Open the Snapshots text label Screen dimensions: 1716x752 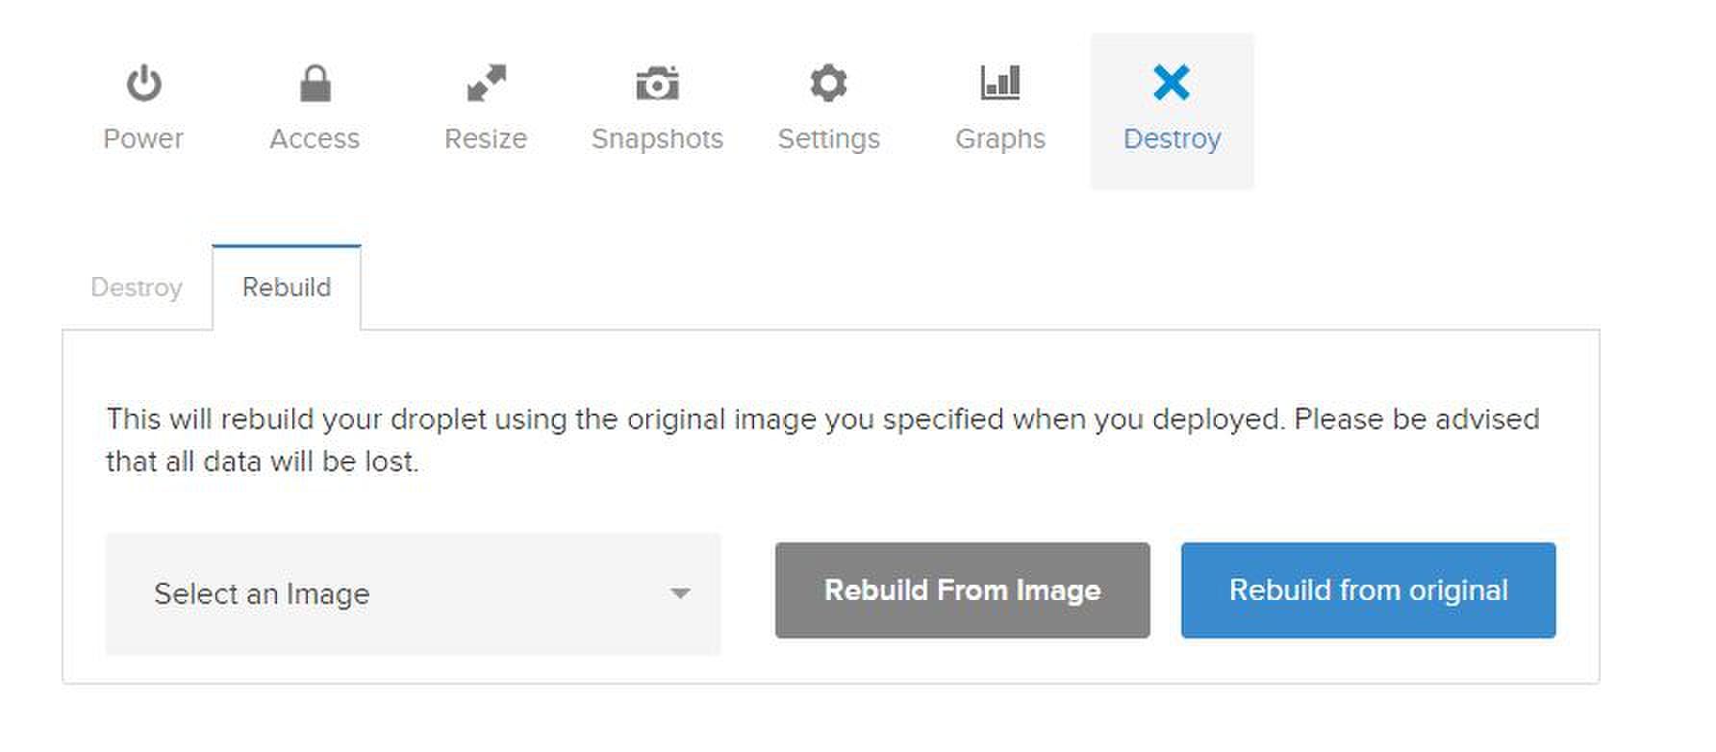click(x=657, y=138)
